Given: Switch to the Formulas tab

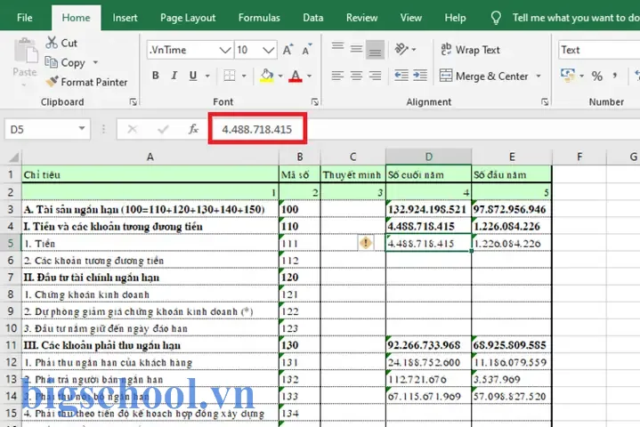Looking at the screenshot, I should [259, 18].
